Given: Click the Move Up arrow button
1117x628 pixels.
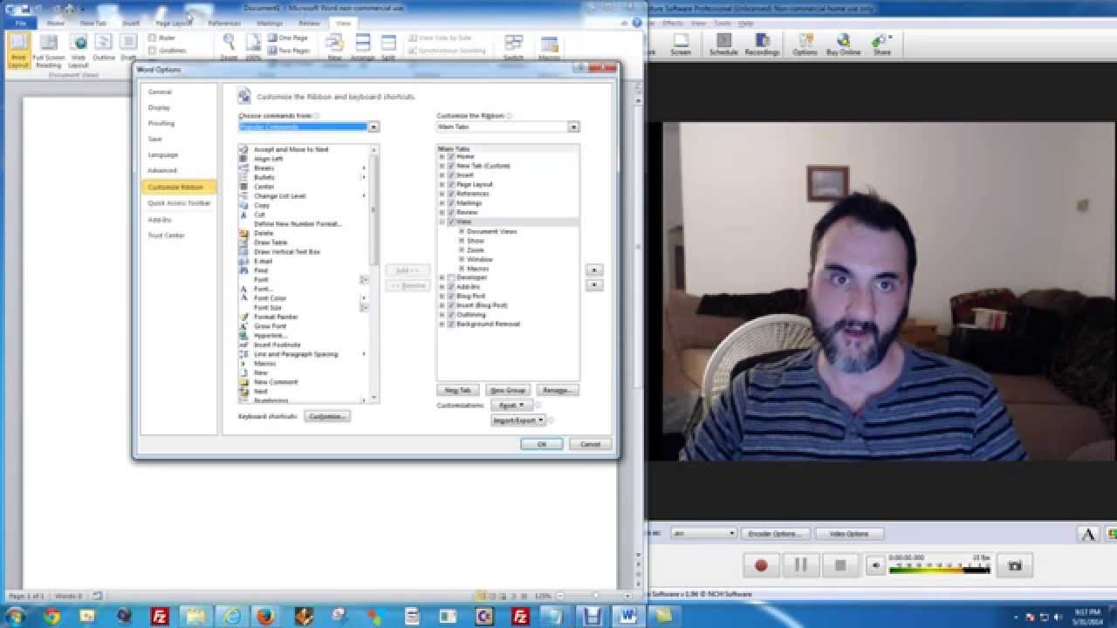Looking at the screenshot, I should tap(594, 270).
